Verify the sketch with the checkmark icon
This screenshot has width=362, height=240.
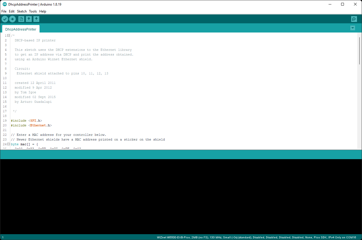tap(5, 19)
